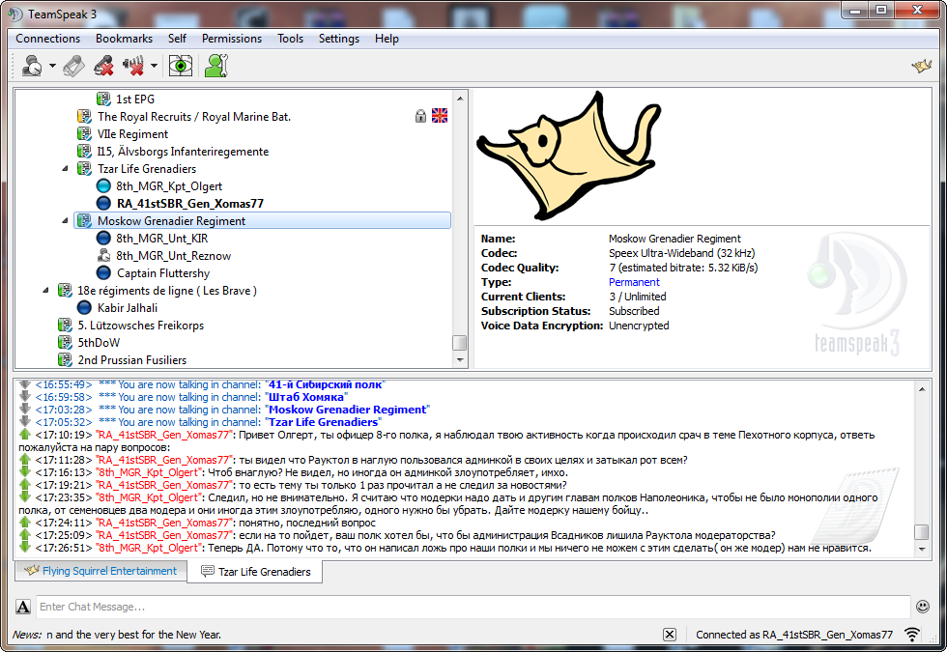Open the connect icon's dropdown arrow
This screenshot has height=652, width=947.
pos(52,66)
